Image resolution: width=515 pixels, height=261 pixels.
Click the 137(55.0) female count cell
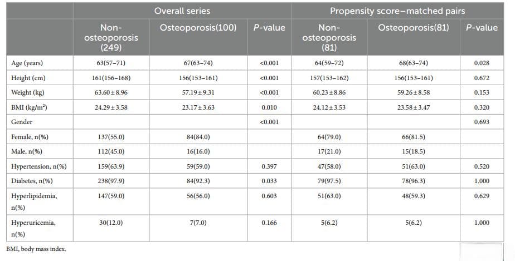[x=111, y=137]
